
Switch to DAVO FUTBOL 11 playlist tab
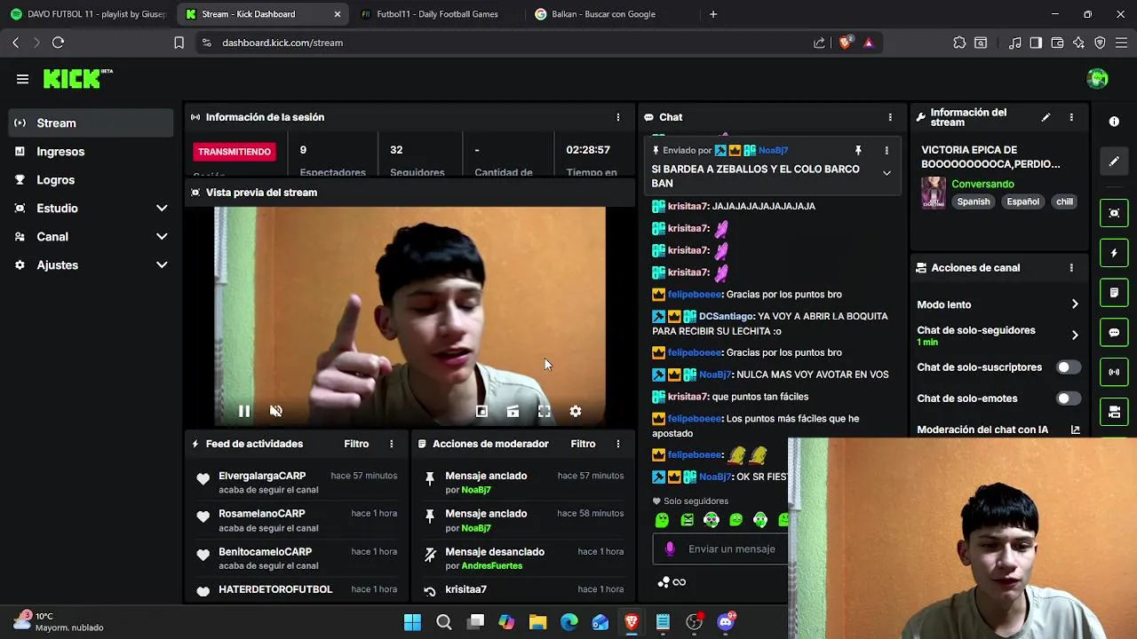[89, 14]
